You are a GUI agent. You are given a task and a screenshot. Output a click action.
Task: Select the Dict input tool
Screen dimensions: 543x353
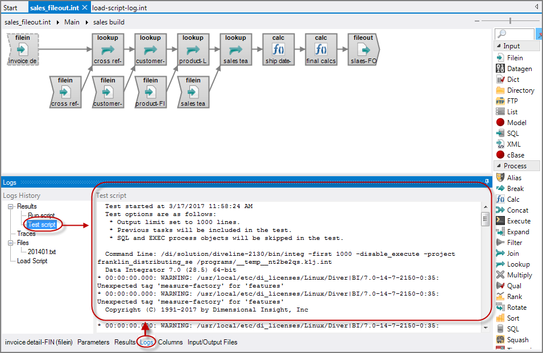tap(511, 79)
